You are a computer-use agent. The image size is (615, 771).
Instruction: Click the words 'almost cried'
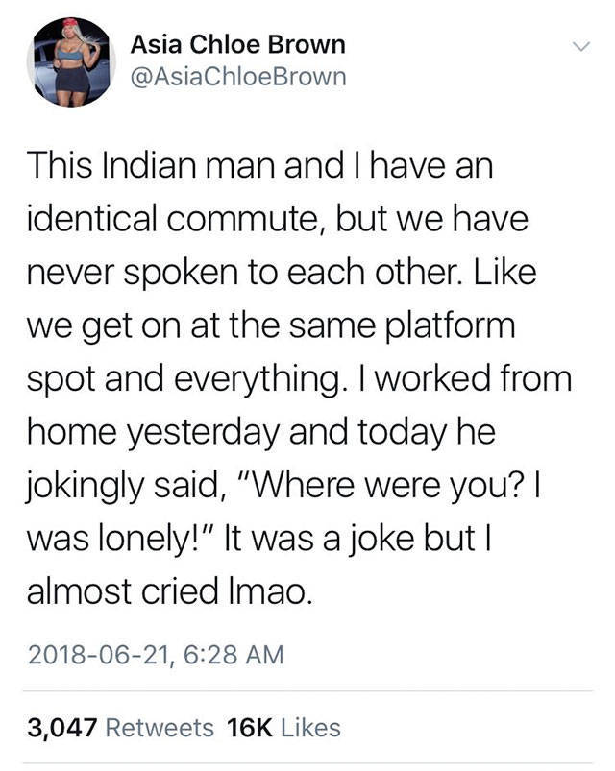tap(123, 590)
